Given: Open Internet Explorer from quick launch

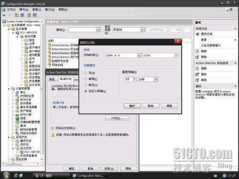Looking at the screenshot, I should [x=16, y=175].
